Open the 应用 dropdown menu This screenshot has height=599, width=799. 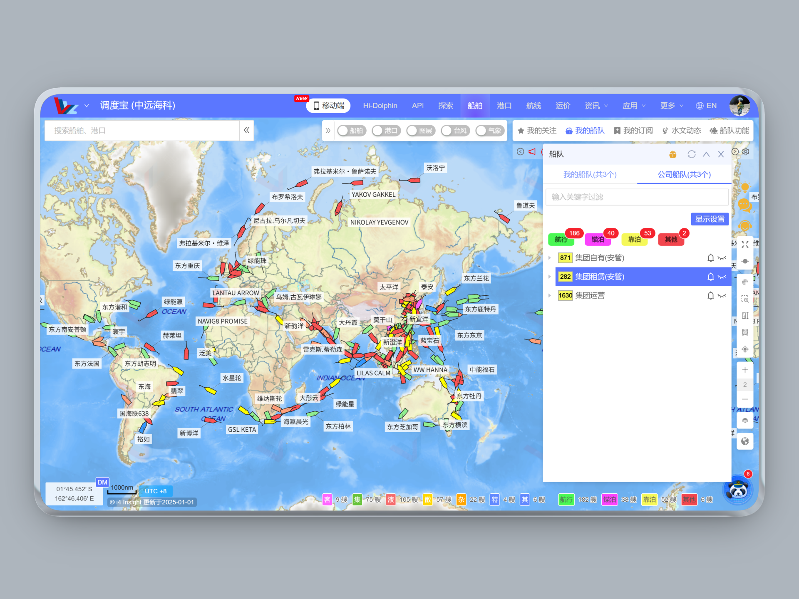tap(633, 106)
